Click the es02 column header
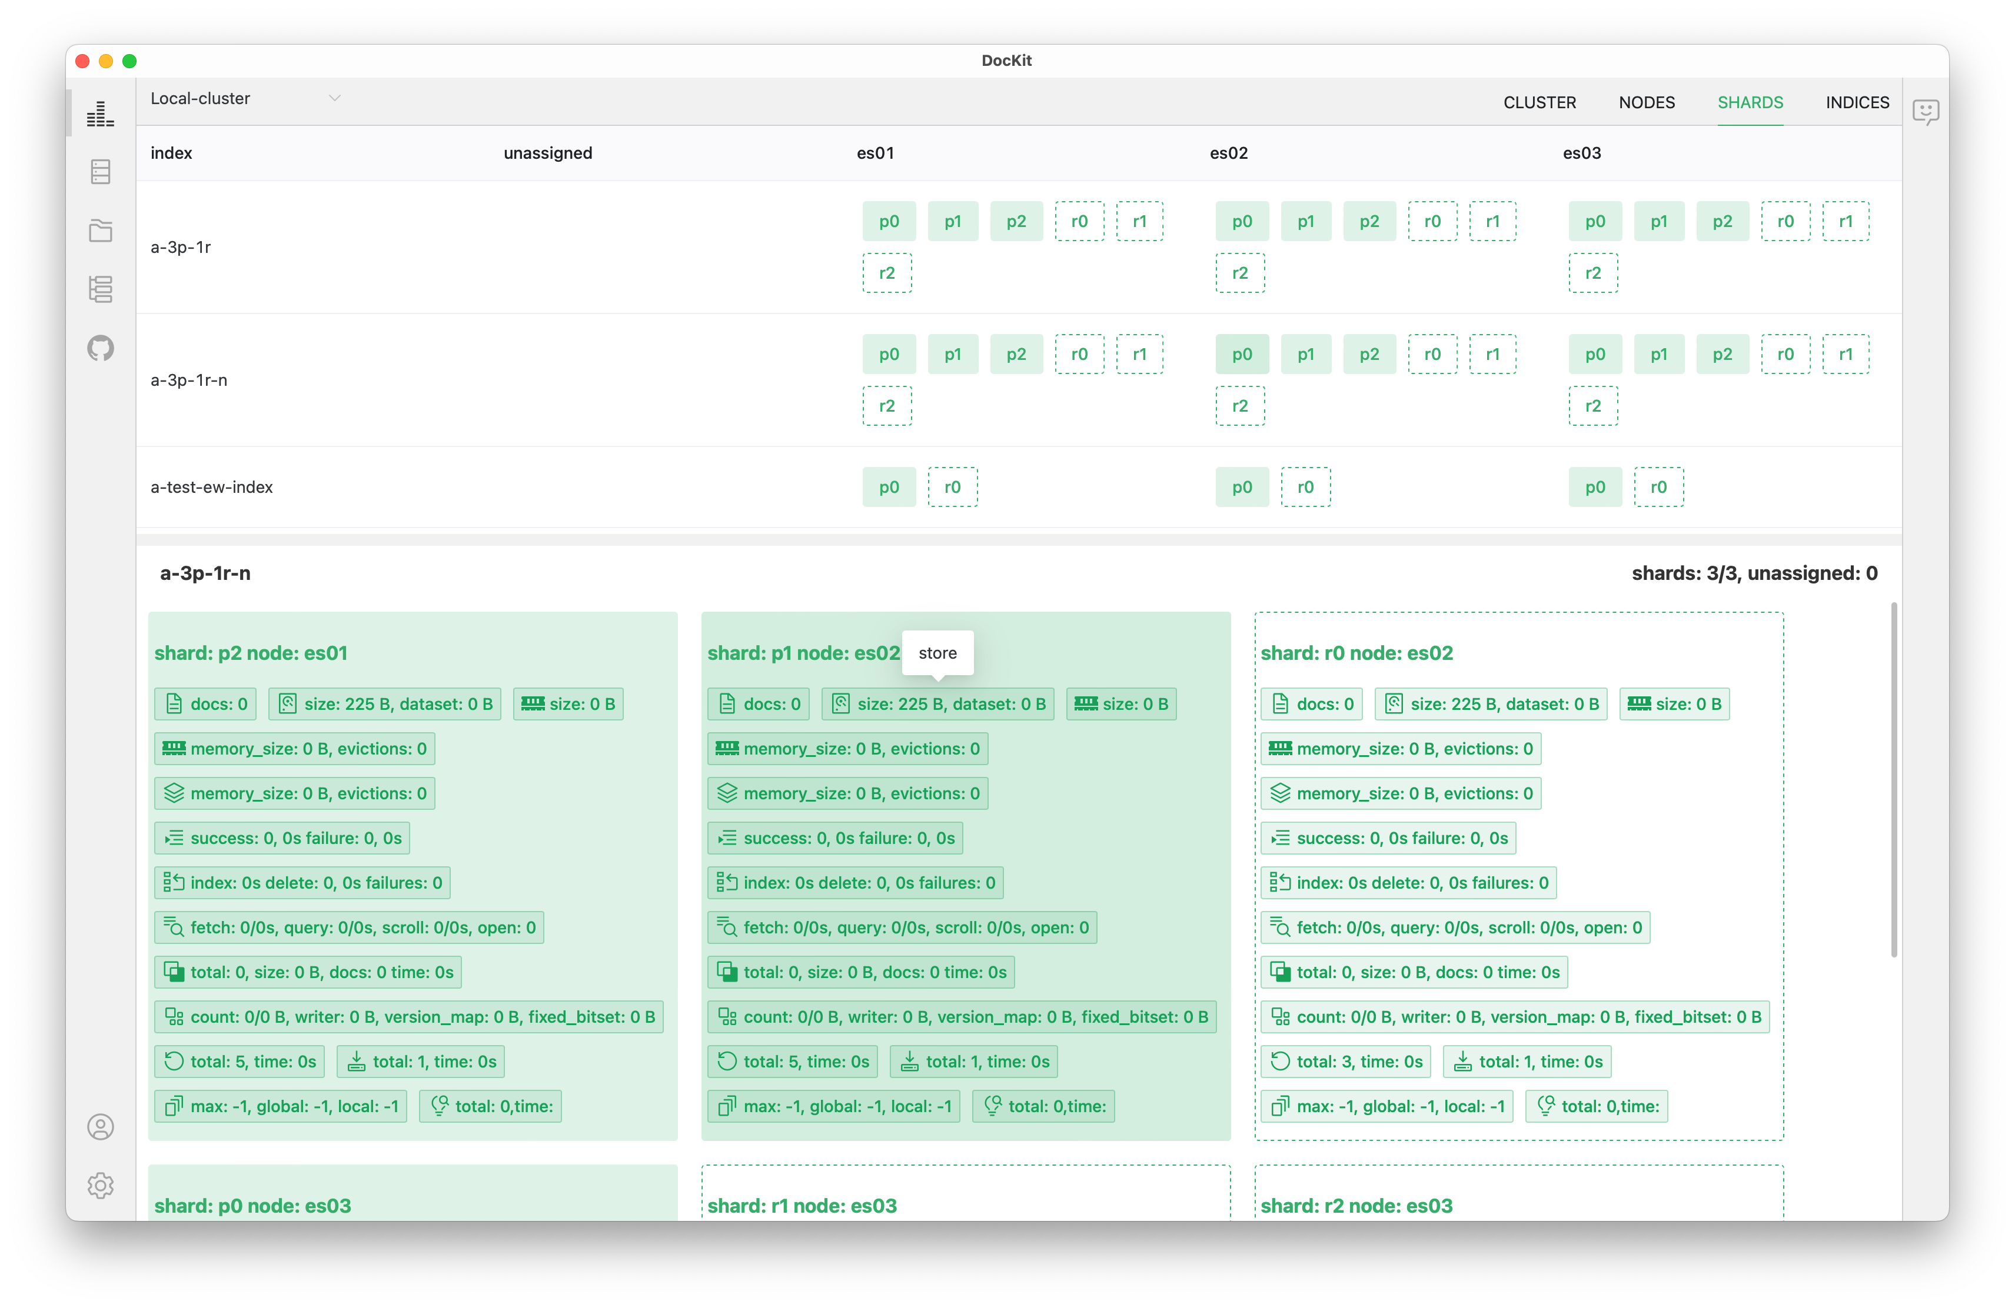Screen dimensions: 2015x1308 [x=1228, y=153]
